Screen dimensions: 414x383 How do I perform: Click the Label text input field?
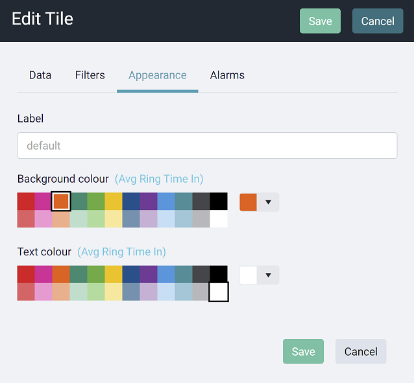(x=207, y=146)
